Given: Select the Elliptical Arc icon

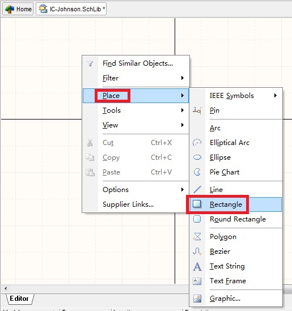Looking at the screenshot, I should pos(197,143).
